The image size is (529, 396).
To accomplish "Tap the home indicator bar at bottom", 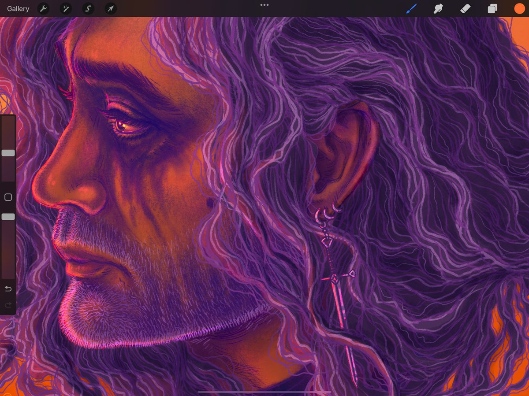I will pyautogui.click(x=264, y=392).
